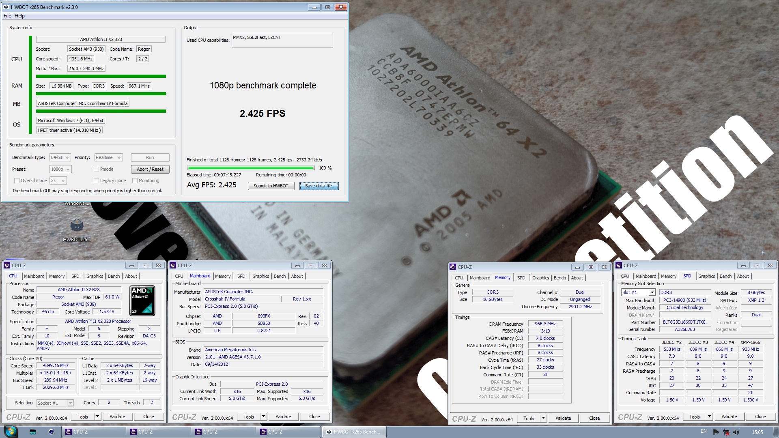The image size is (779, 438).
Task: Click Tools button in CPU-Z SPD window
Action: (x=695, y=417)
